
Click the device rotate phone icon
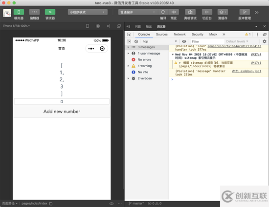[x=88, y=26]
